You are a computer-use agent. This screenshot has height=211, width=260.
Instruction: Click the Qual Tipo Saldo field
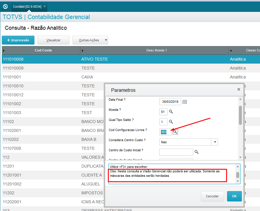163,122
